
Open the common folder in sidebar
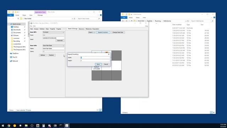(x=16, y=38)
